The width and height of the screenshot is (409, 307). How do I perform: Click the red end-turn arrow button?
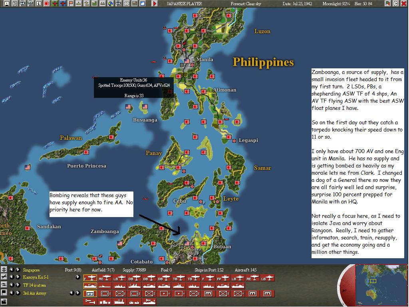155,3
